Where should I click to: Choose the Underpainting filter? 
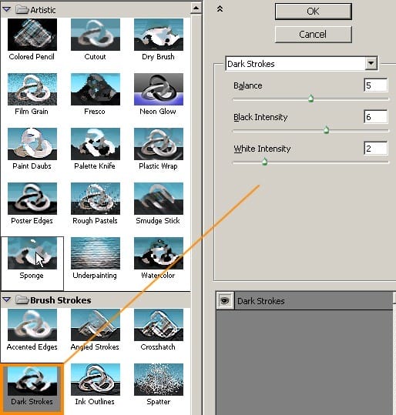(x=96, y=253)
